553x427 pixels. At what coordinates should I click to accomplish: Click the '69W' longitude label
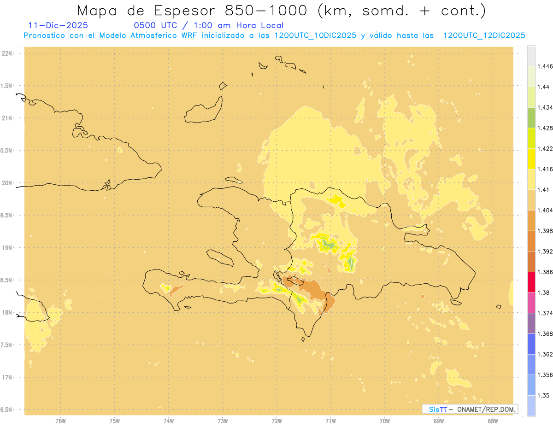point(439,421)
